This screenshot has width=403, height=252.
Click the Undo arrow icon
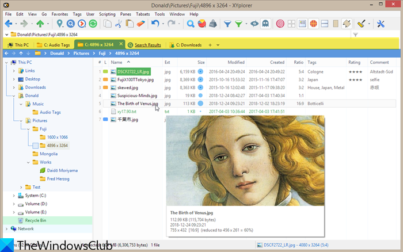[x=155, y=24]
